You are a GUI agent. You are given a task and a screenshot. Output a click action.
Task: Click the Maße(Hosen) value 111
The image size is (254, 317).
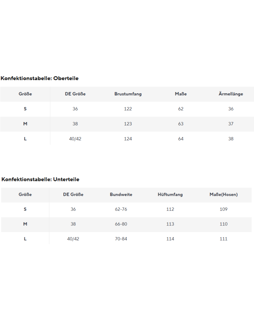[x=223, y=239]
